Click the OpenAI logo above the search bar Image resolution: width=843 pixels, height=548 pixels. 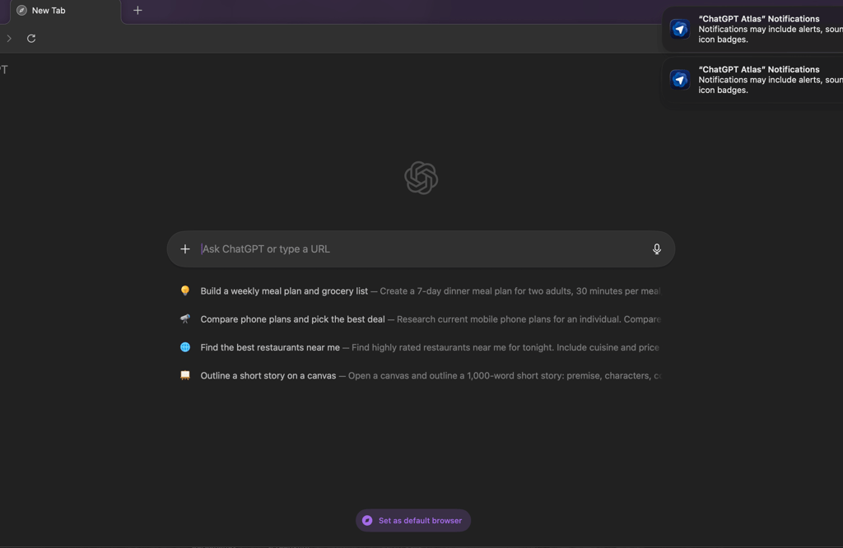pyautogui.click(x=421, y=178)
